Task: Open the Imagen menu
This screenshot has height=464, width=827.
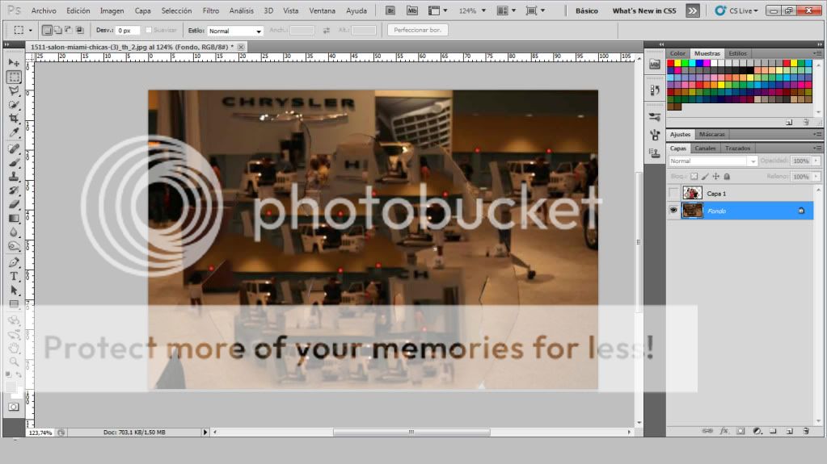Action: 112,10
